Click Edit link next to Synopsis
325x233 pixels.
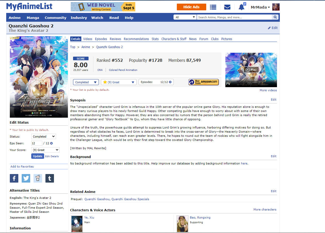click(x=274, y=100)
